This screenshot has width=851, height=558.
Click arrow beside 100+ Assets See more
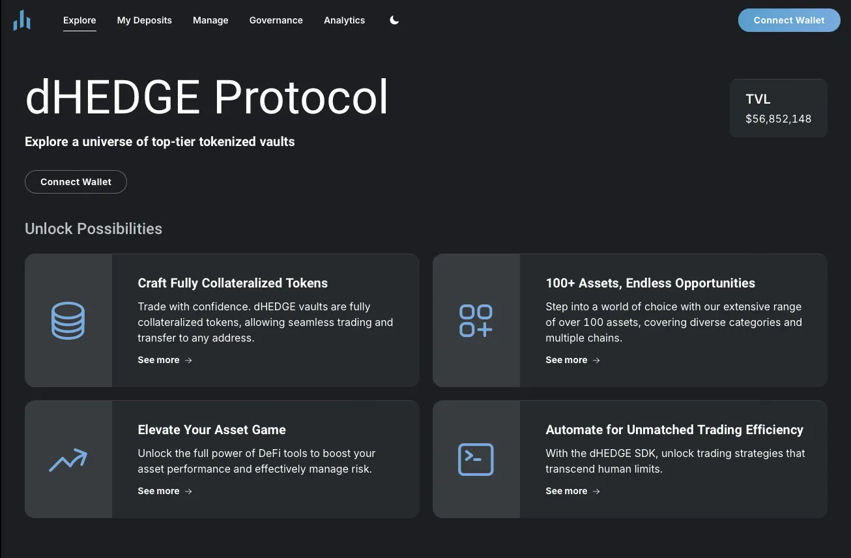tap(596, 360)
